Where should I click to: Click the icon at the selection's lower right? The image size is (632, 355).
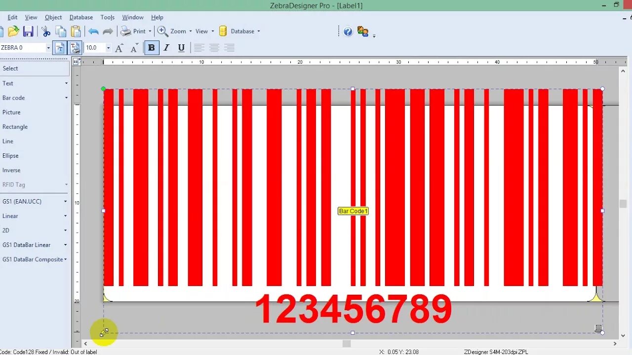click(x=598, y=328)
